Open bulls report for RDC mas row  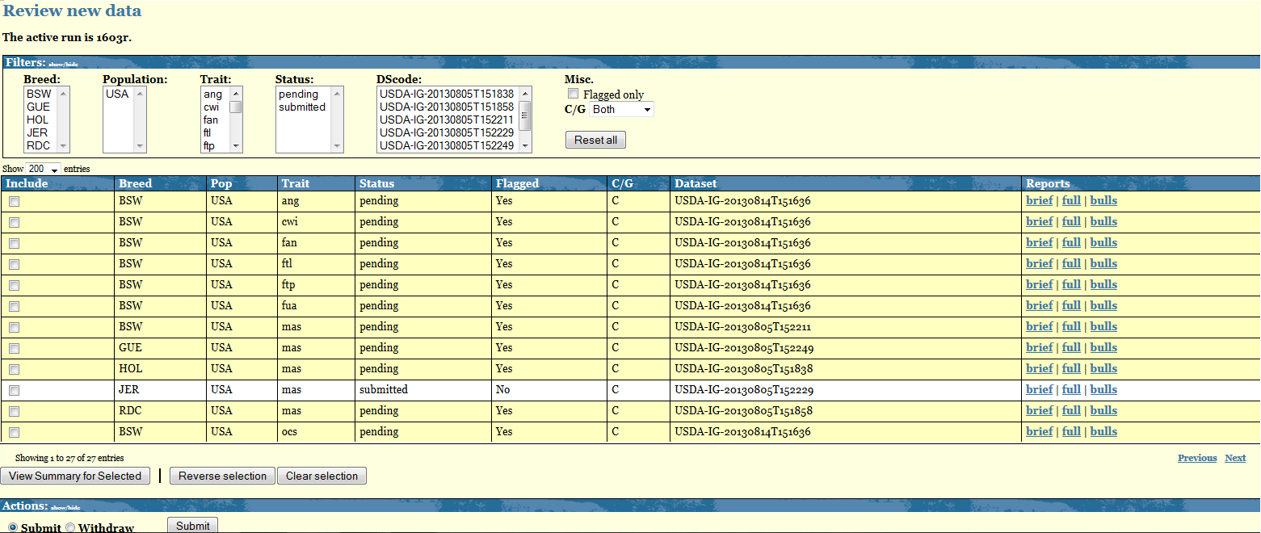point(1103,410)
